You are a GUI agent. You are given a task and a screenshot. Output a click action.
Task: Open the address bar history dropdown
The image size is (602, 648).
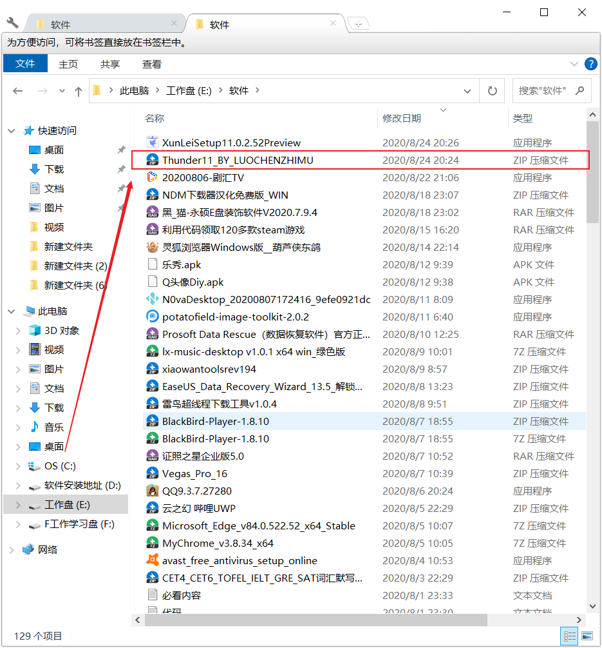[467, 91]
